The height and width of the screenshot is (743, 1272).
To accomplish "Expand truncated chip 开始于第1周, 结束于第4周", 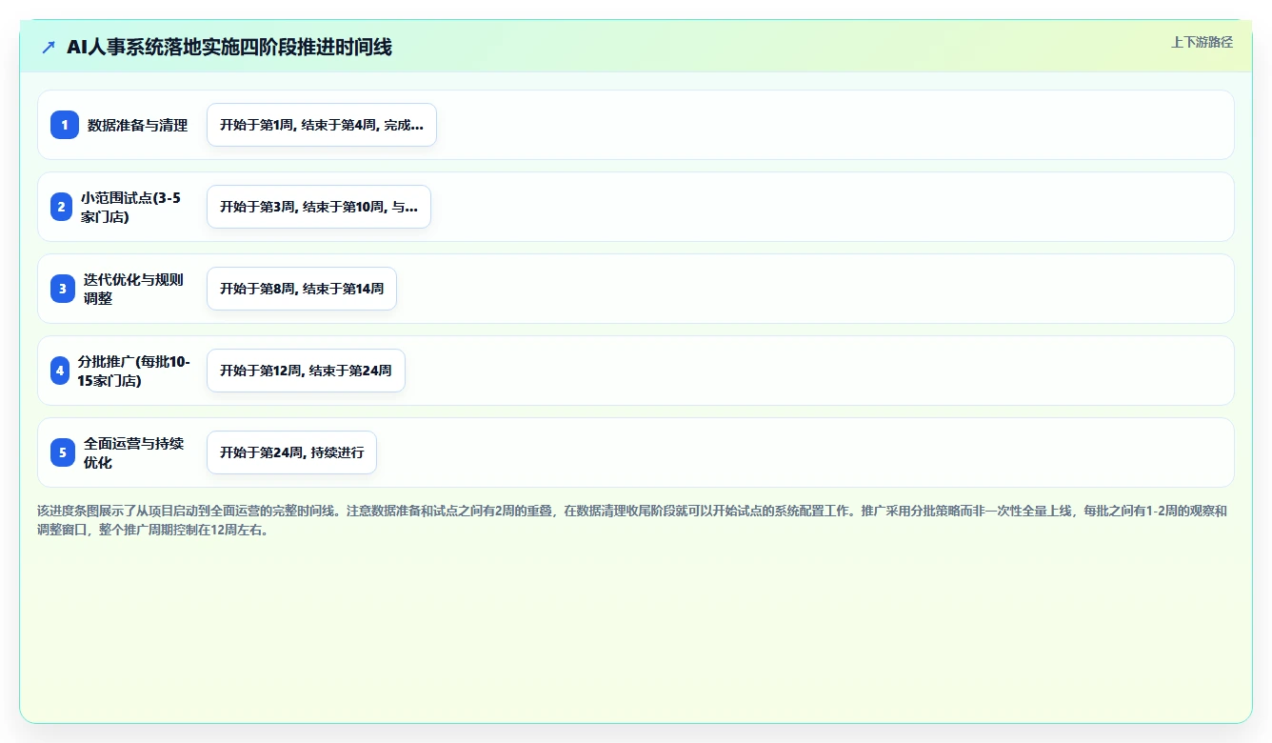I will click(x=322, y=125).
